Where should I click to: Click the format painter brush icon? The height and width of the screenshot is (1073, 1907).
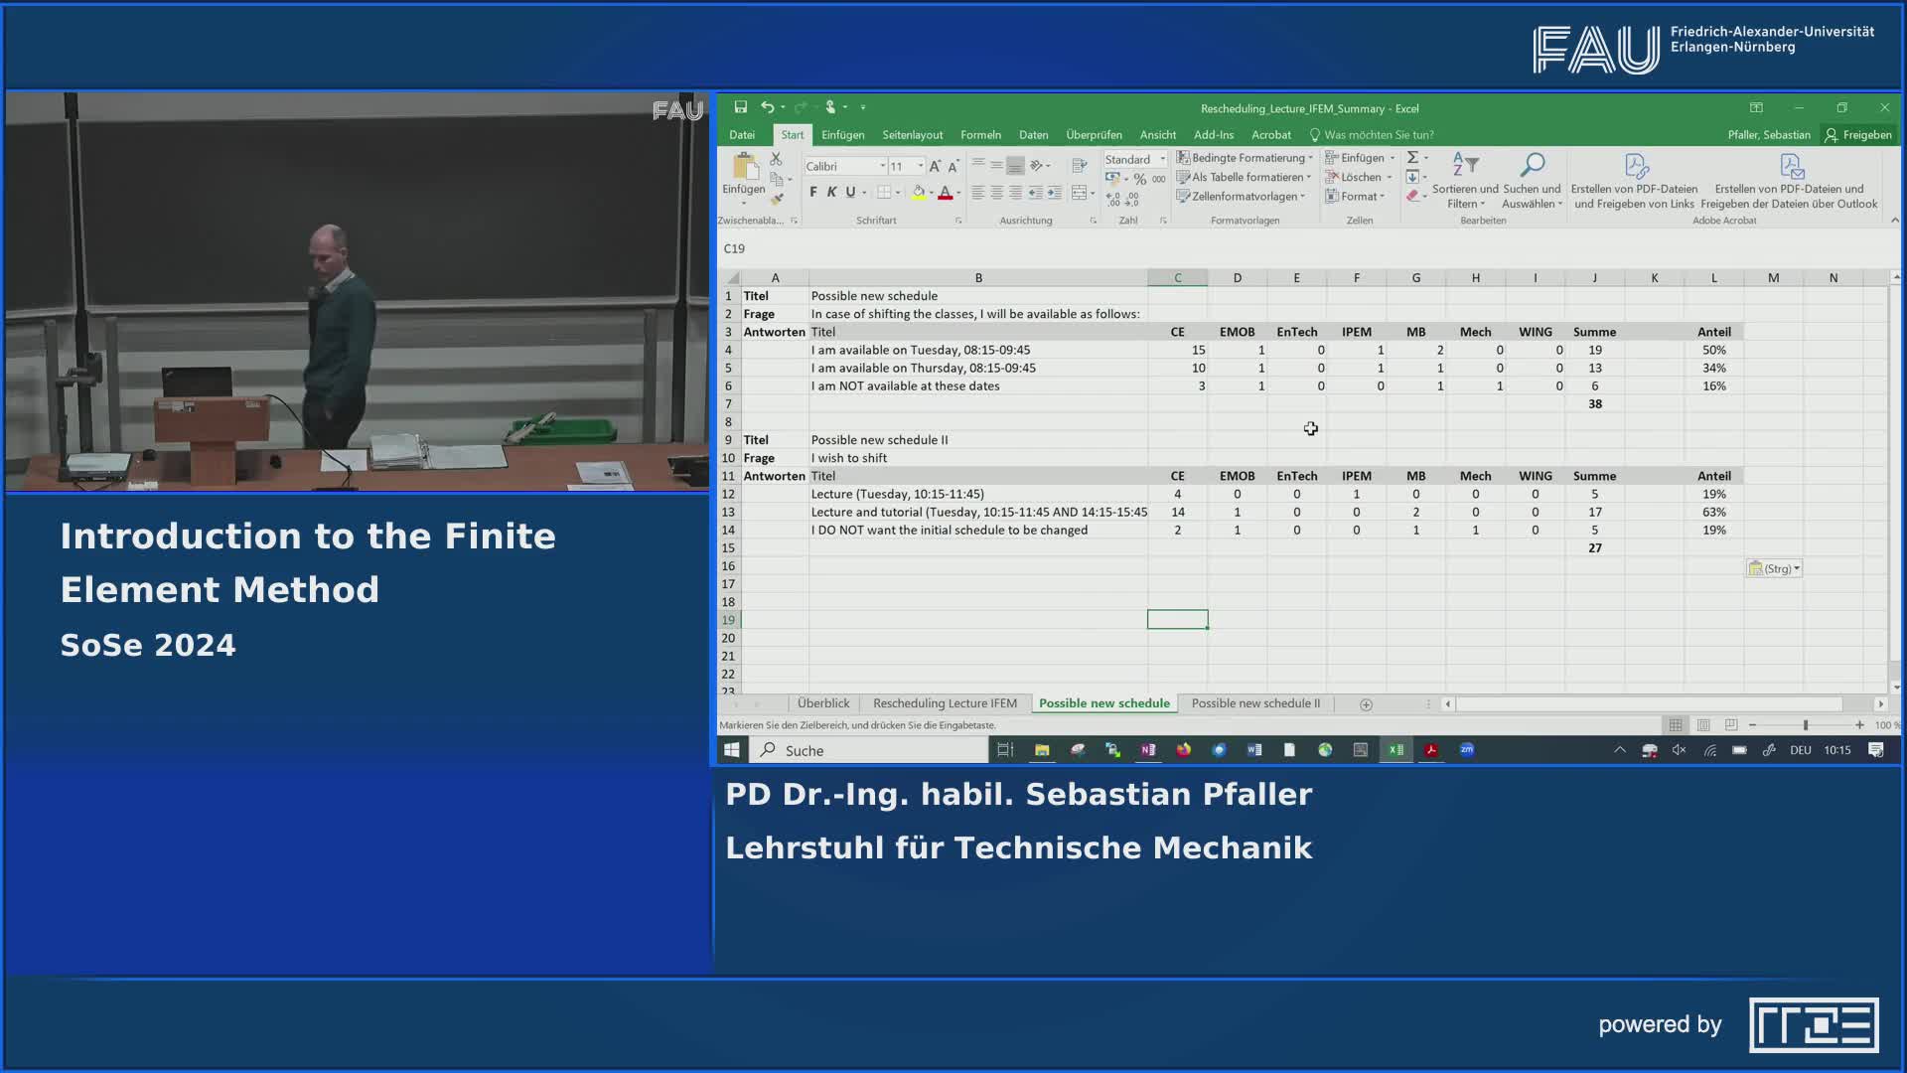[777, 200]
